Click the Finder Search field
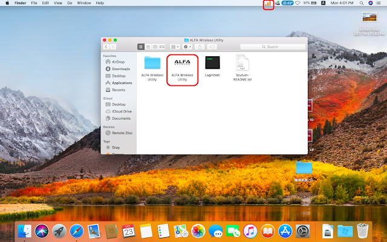Image resolution: width=387 pixels, height=242 pixels. pos(272,47)
